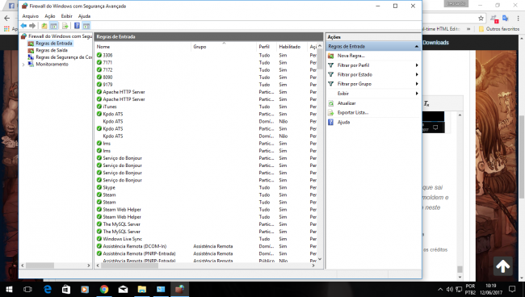Open the Chrome three-dot menu

519,18
